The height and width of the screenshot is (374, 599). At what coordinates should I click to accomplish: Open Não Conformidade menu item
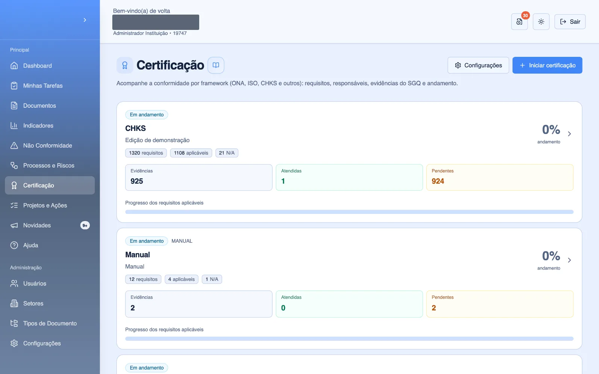[x=50, y=145]
